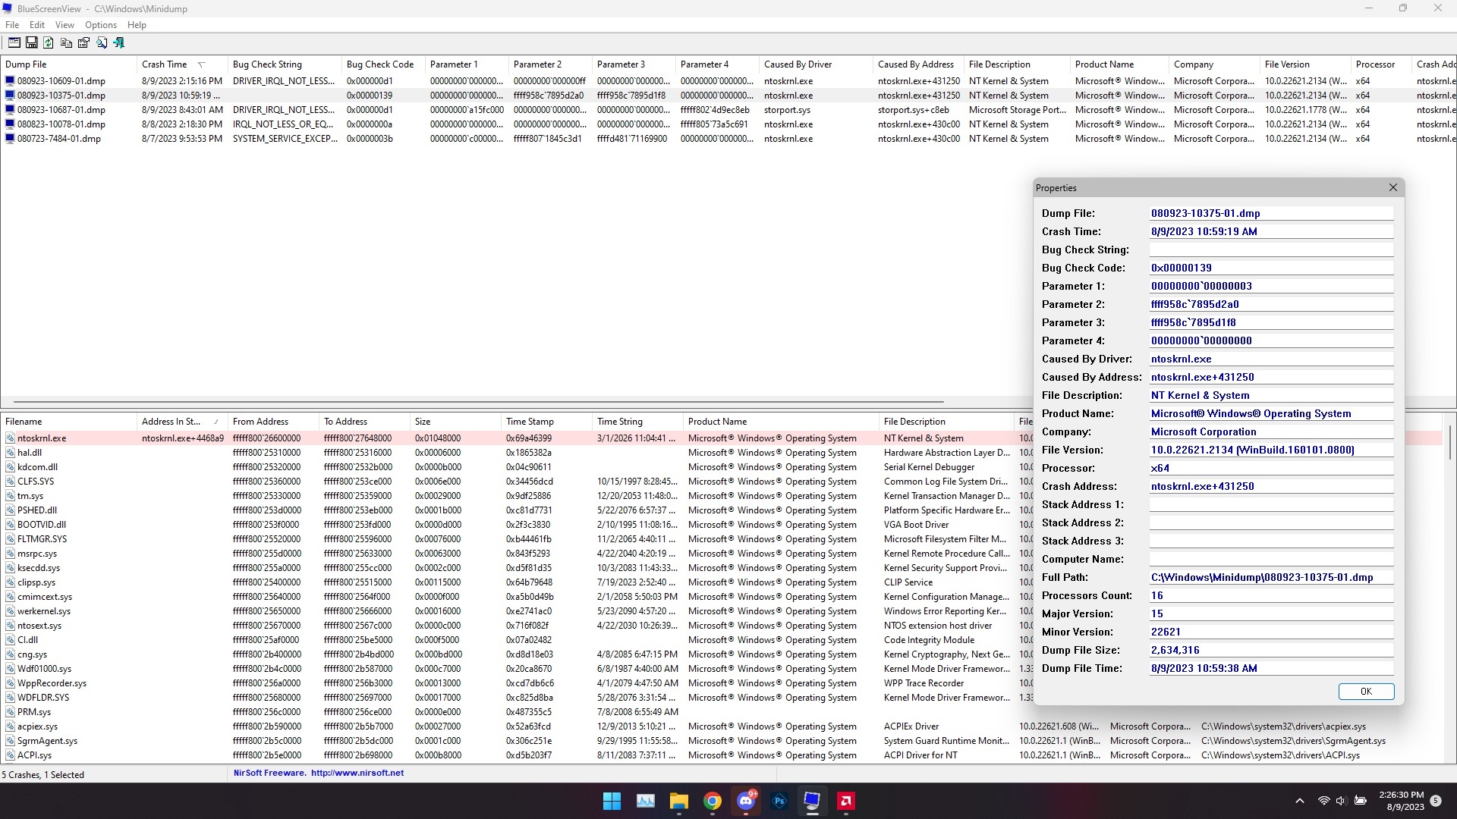This screenshot has height=819, width=1457.
Task: Click the Caused By Address field in Properties
Action: pos(1271,378)
